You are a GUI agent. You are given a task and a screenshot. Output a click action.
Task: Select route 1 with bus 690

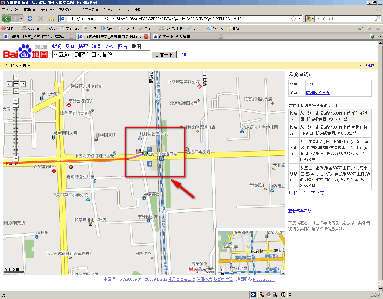point(330,116)
